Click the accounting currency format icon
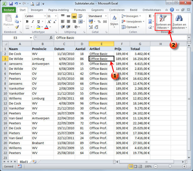Image resolution: width=193 pixels, height=171 pixels. click(91, 21)
